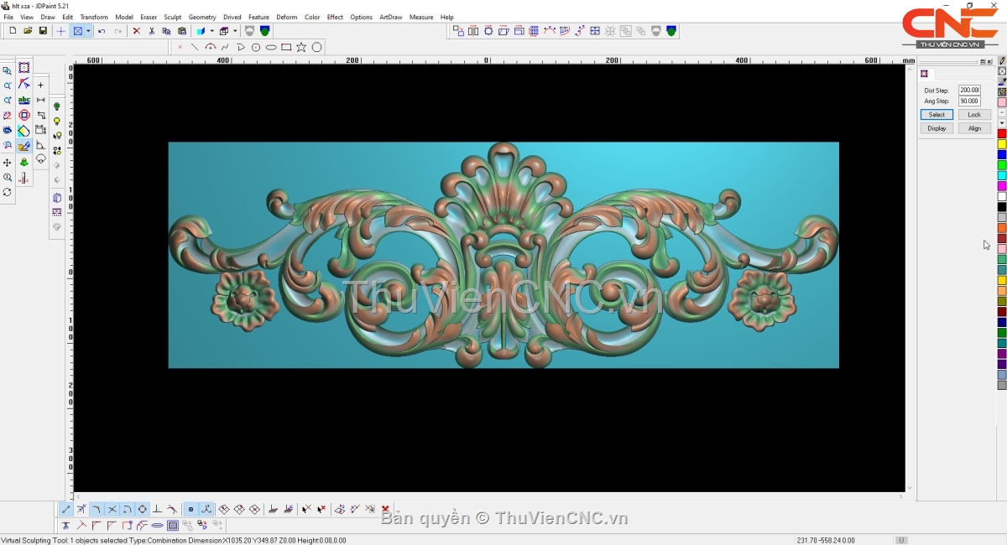The width and height of the screenshot is (1007, 545).
Task: Select the abc text tool
Action: [24, 101]
